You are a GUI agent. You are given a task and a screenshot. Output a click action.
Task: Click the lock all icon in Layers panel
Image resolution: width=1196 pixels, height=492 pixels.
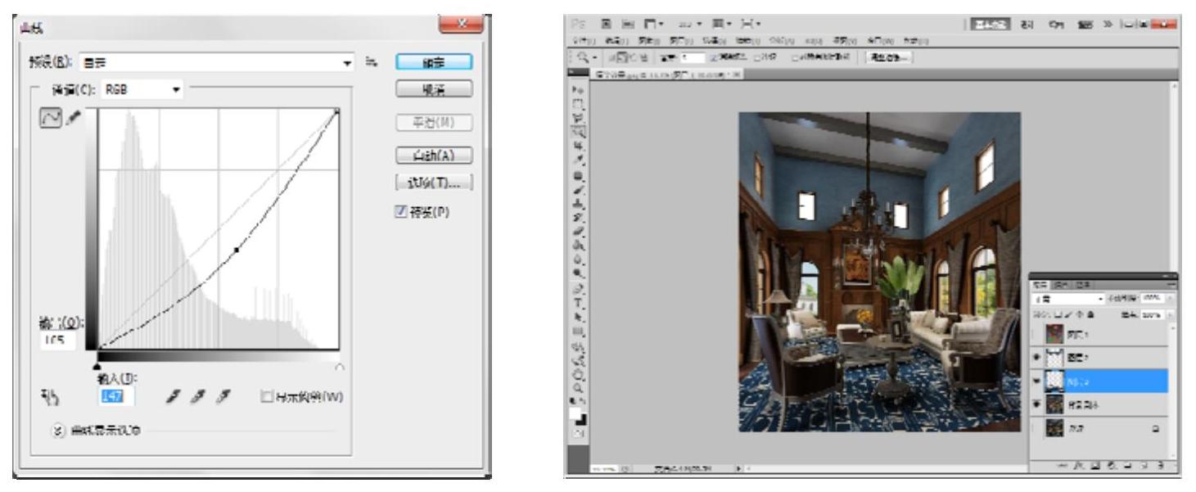[x=1090, y=314]
